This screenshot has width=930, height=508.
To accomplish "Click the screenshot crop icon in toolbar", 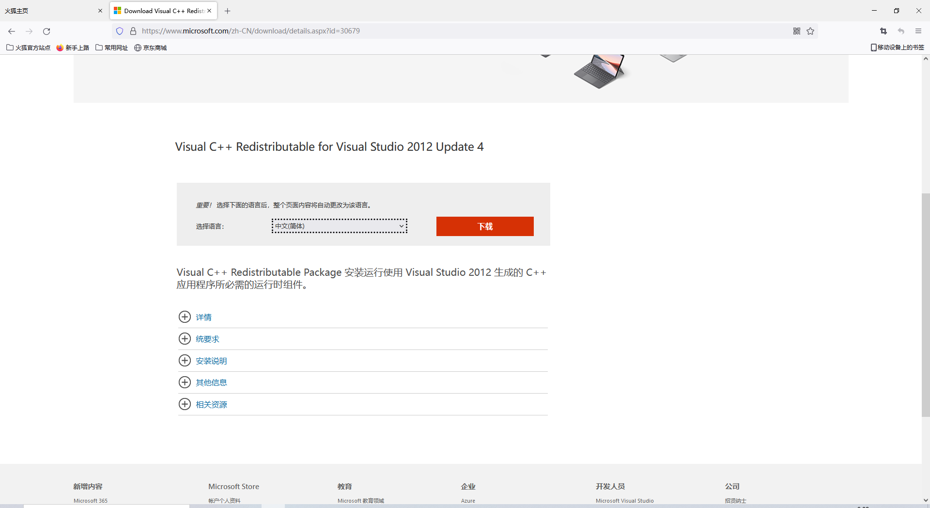I will coord(883,31).
